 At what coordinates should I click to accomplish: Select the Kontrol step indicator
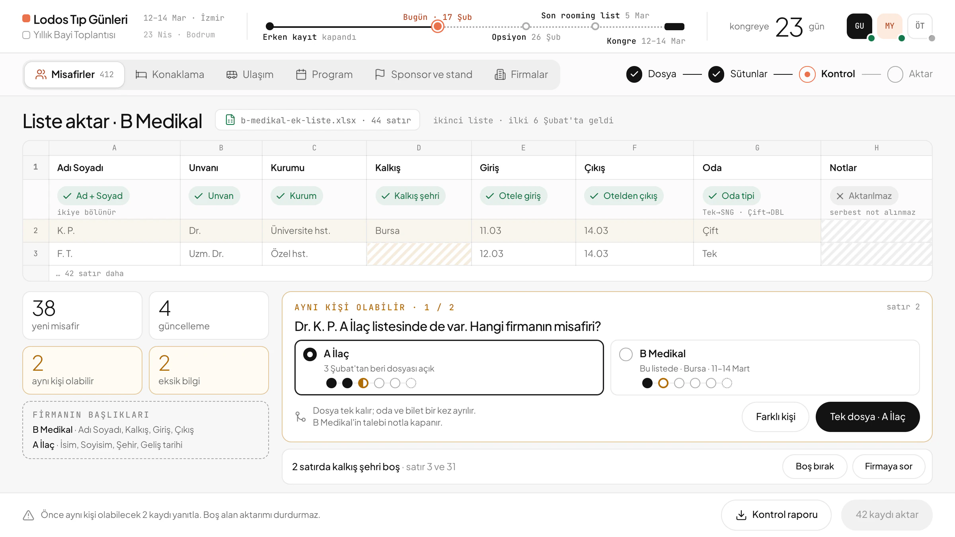point(807,74)
